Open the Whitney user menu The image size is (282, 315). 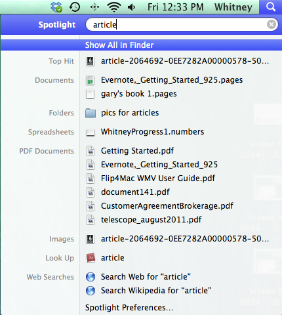[233, 7]
